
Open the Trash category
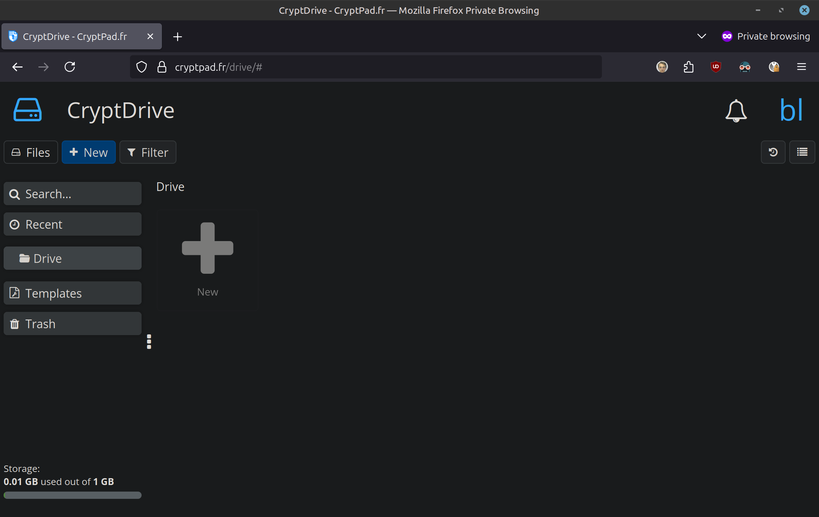coord(73,323)
